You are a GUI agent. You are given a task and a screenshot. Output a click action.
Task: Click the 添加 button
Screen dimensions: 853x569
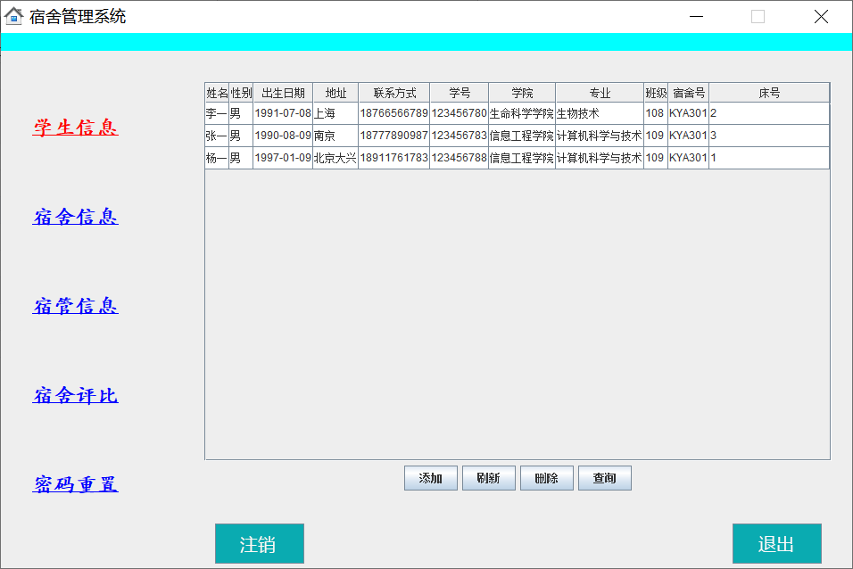click(x=431, y=478)
